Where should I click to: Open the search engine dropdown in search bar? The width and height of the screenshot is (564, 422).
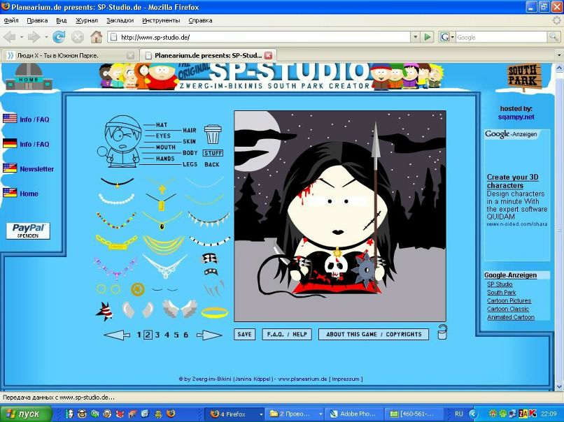452,37
